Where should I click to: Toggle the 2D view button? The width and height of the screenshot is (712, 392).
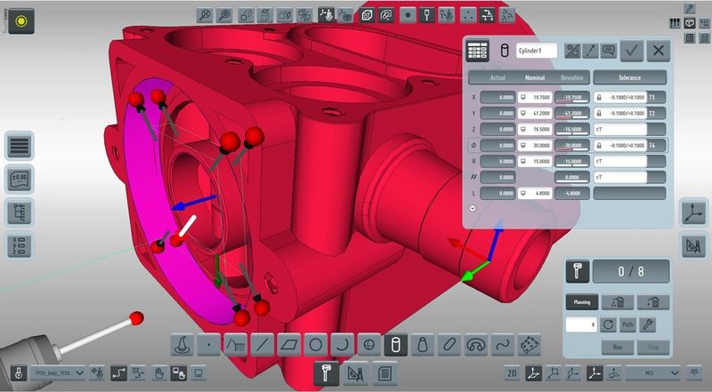pyautogui.click(x=512, y=373)
